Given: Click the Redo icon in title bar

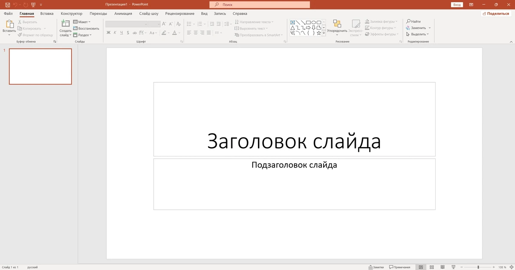Looking at the screenshot, I should (x=25, y=4).
